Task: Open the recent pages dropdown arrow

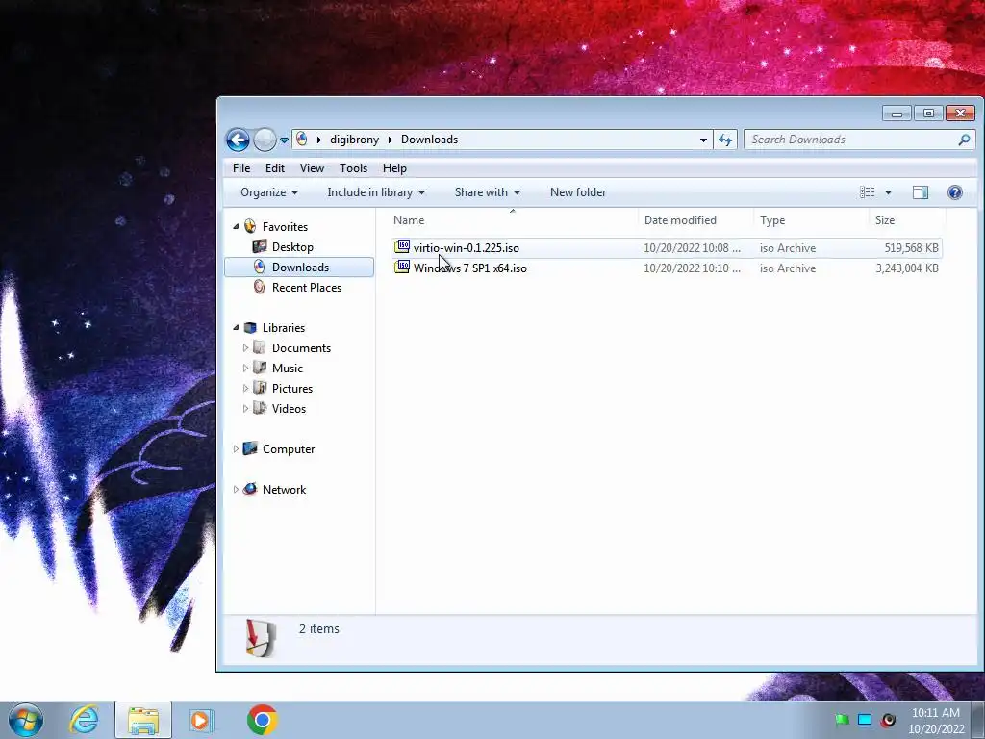Action: (x=284, y=140)
